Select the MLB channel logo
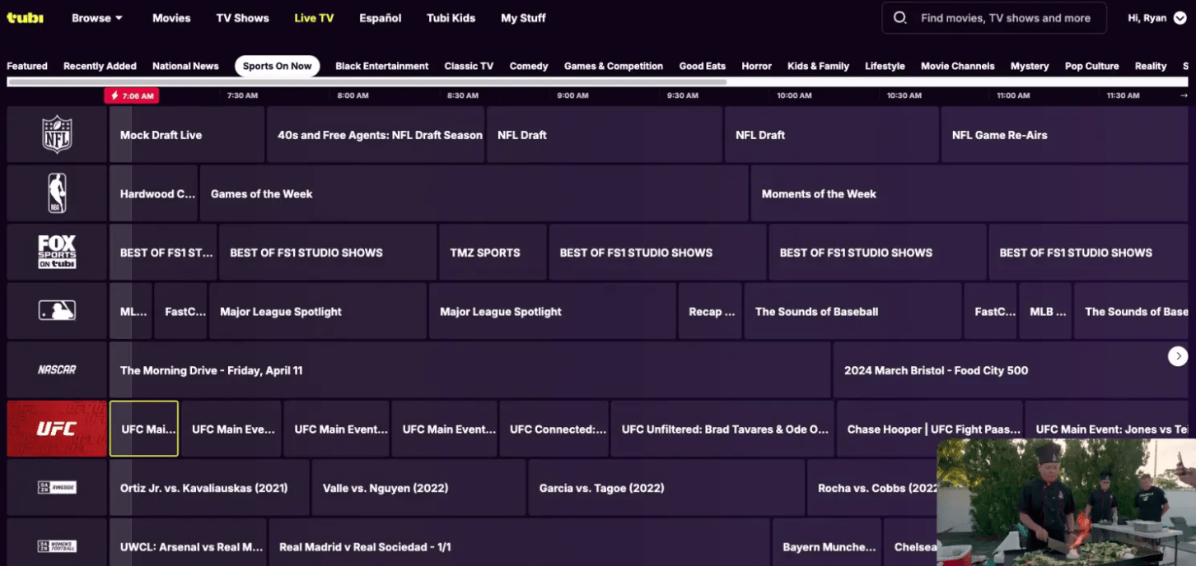The width and height of the screenshot is (1196, 566). 57,311
